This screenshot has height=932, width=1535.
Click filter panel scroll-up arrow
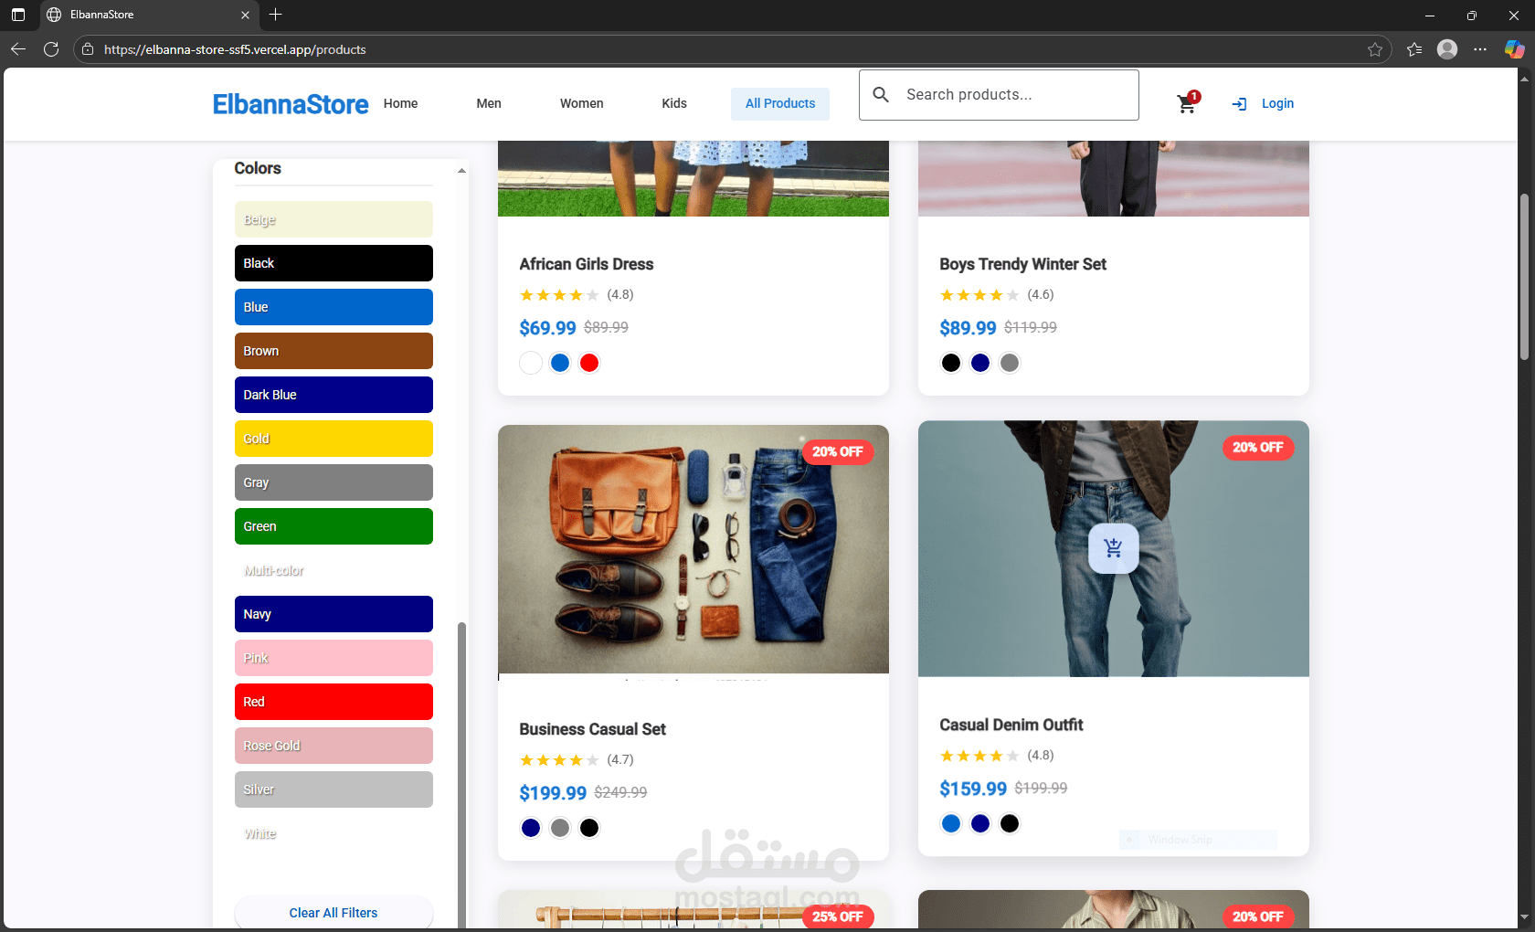tap(461, 171)
